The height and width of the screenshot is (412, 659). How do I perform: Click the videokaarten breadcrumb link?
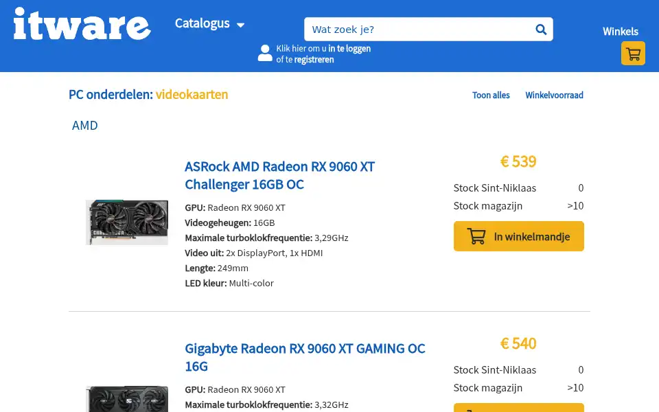tap(192, 95)
